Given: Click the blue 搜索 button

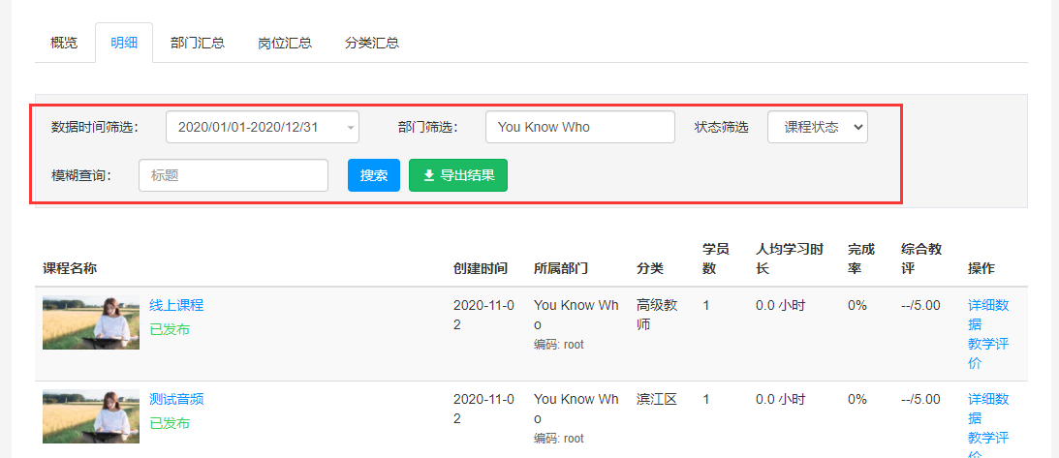Looking at the screenshot, I should 374,175.
